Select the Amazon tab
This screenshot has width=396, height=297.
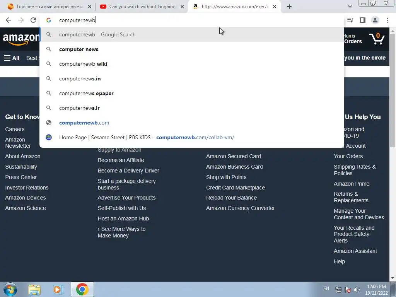pos(234,7)
